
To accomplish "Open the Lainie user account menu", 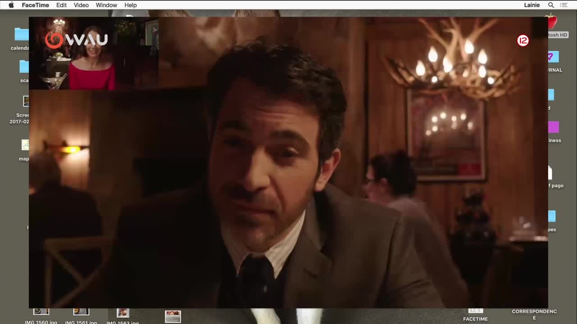I will click(532, 5).
